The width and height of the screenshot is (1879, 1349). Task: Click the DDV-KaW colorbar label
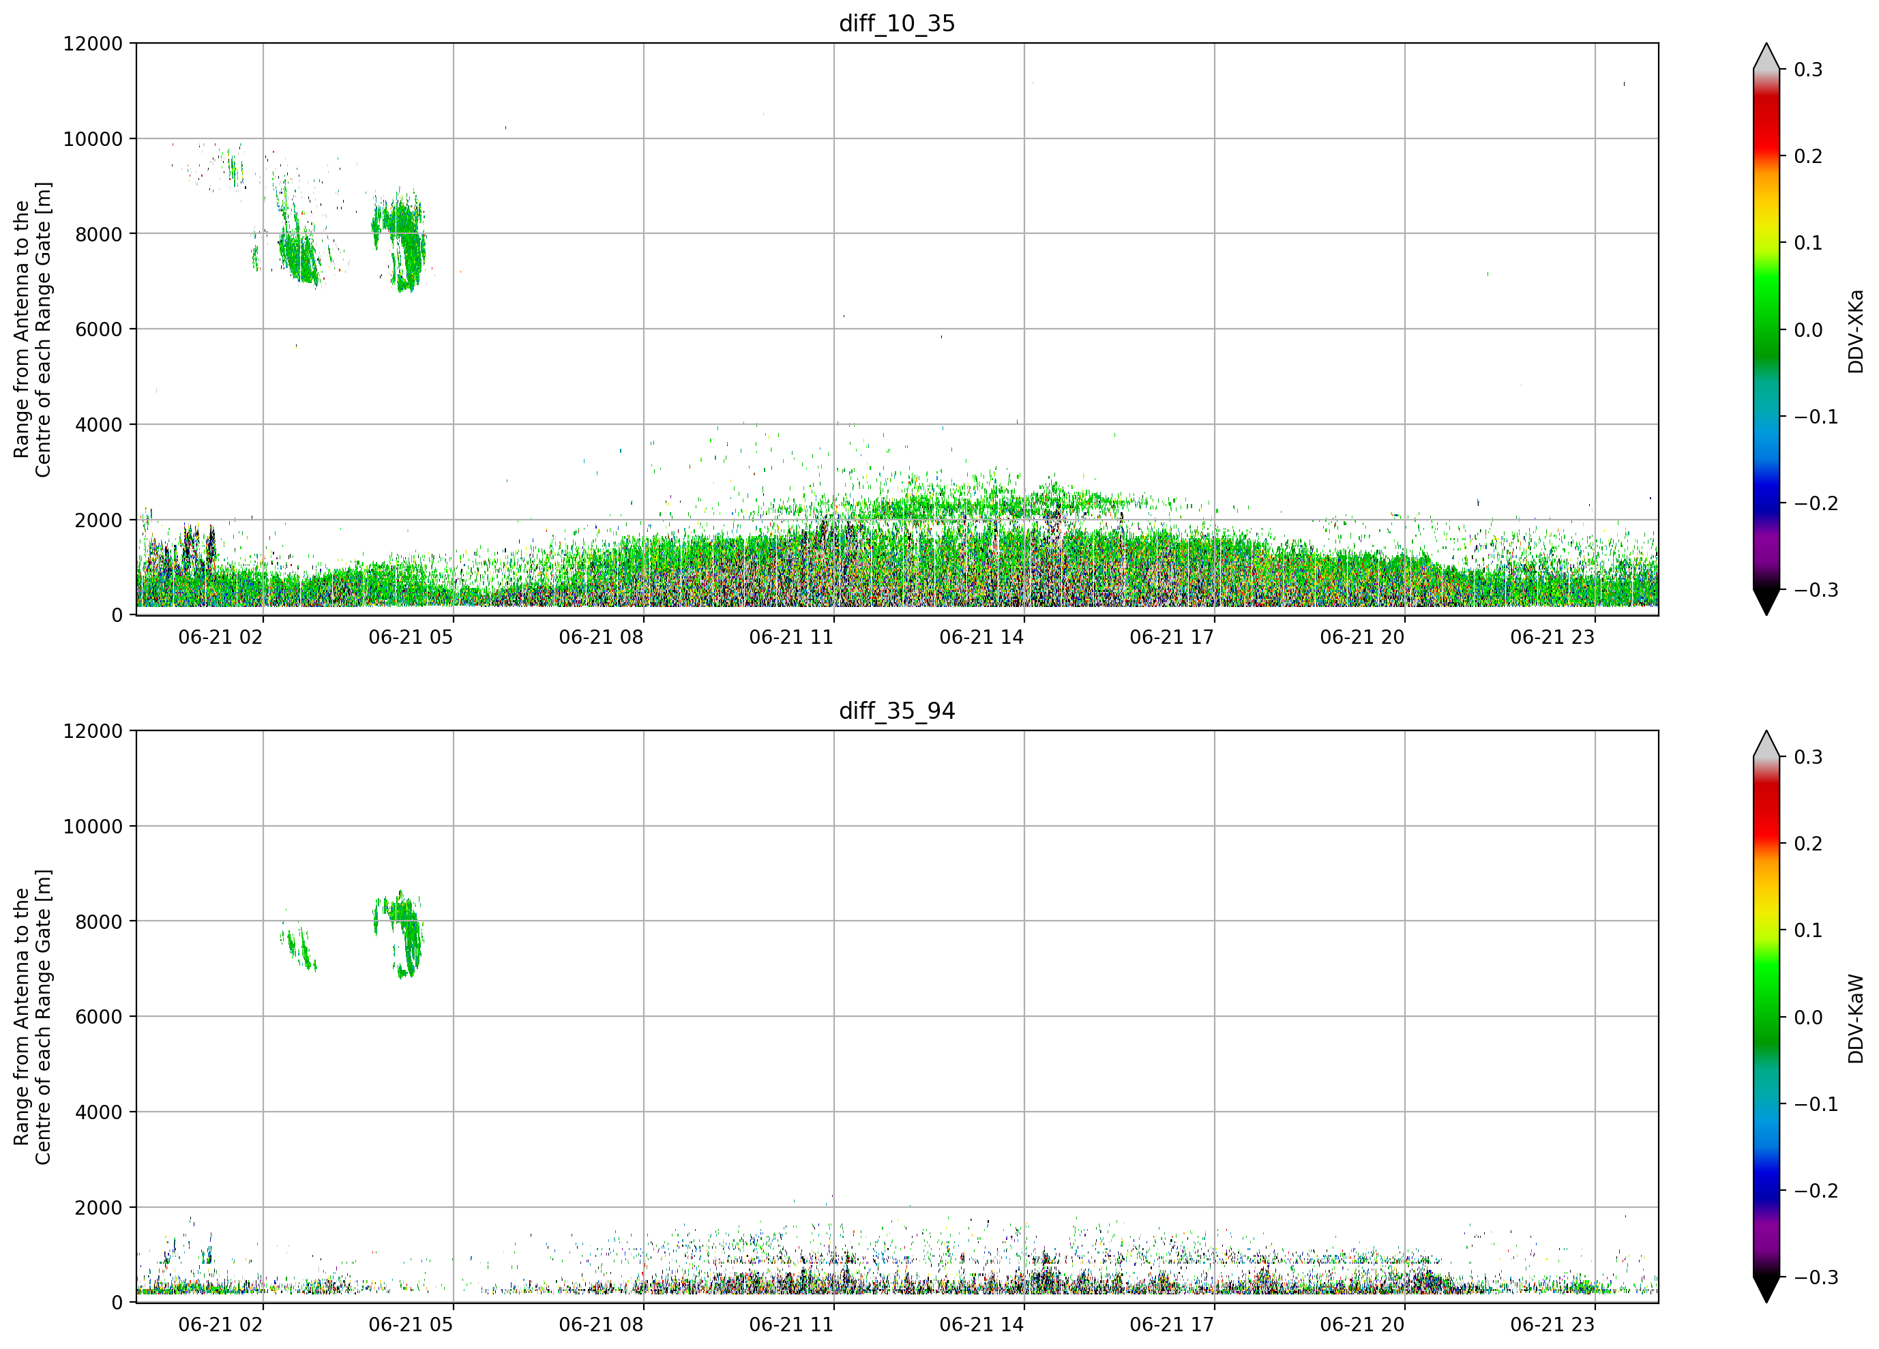click(x=1856, y=1018)
